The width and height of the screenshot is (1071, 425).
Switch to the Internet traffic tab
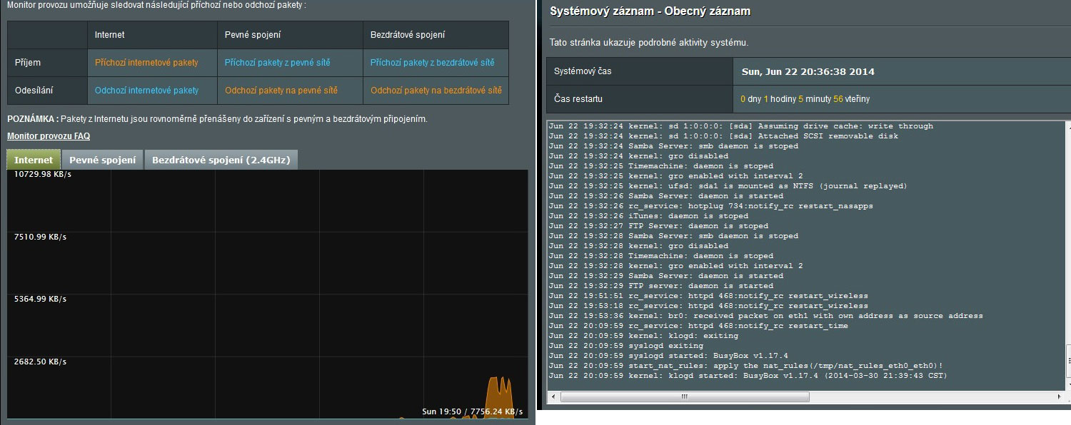pyautogui.click(x=34, y=160)
